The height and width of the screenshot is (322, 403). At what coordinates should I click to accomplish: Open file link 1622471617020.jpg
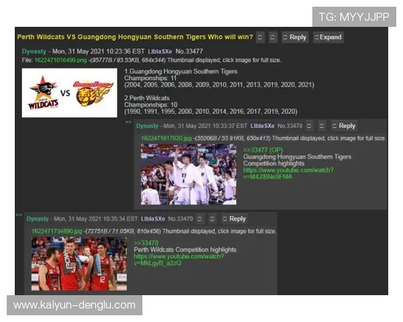167,138
